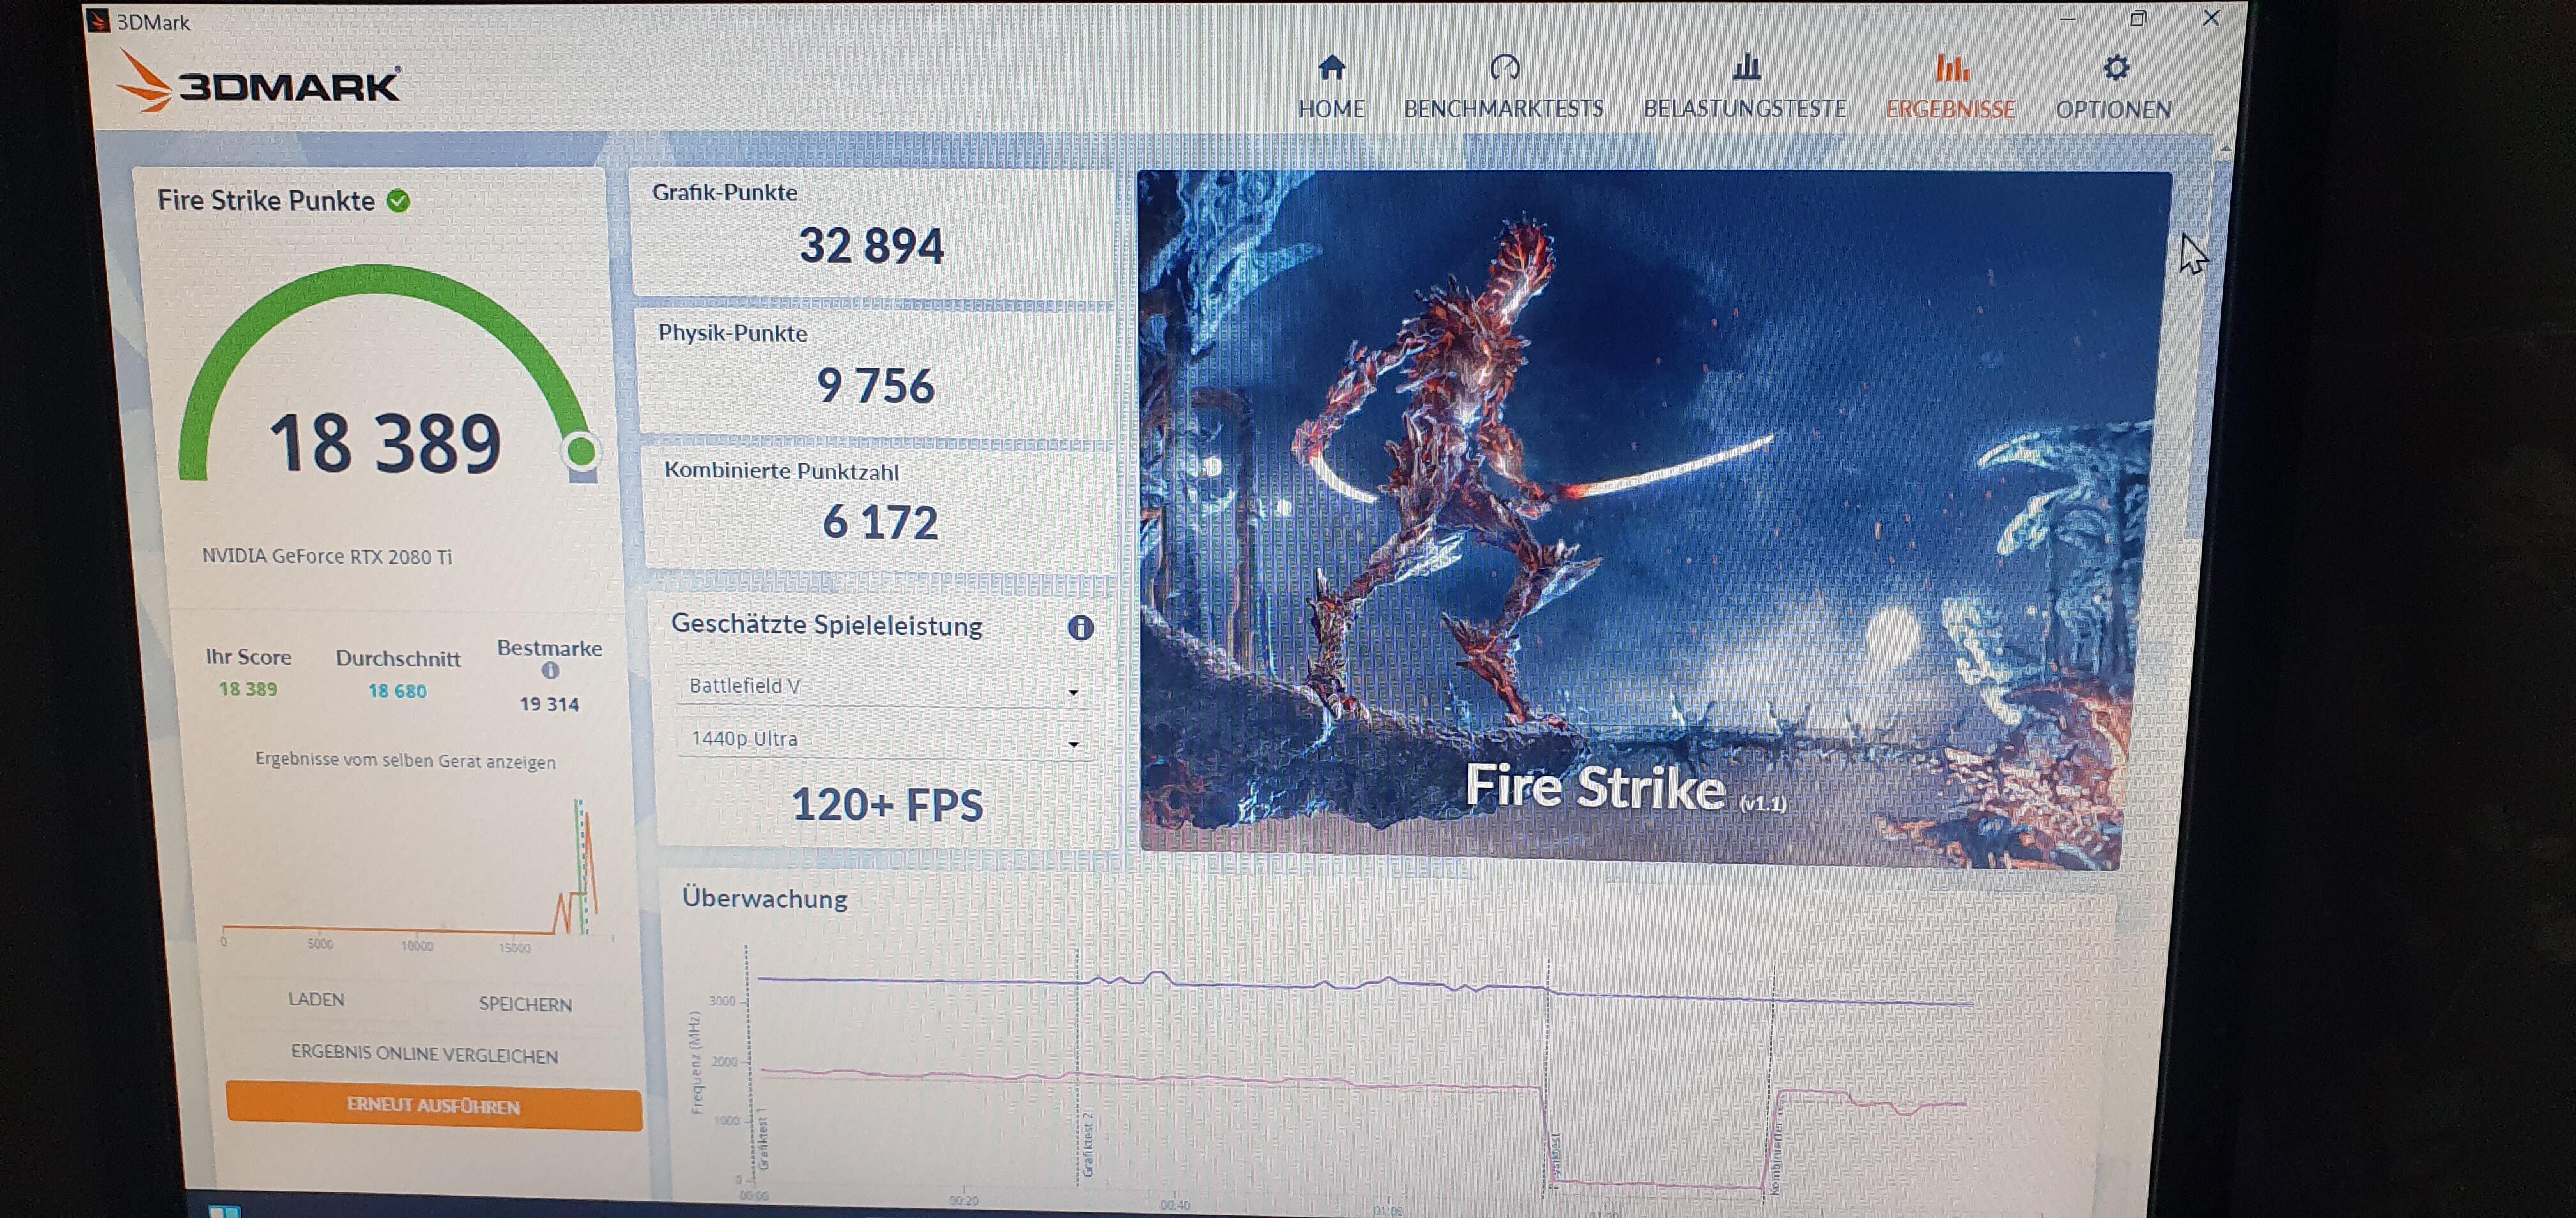The image size is (2576, 1218).
Task: Open the OPTIONEN settings tab
Action: tap(2113, 87)
